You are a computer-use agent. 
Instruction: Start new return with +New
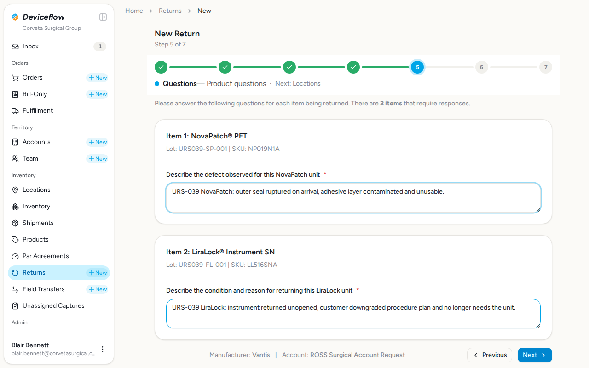coord(98,273)
